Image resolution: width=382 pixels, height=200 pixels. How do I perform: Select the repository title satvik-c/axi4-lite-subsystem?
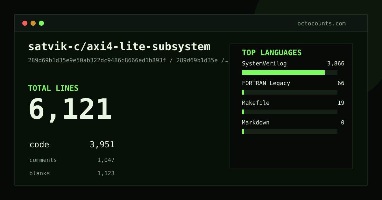click(x=119, y=47)
